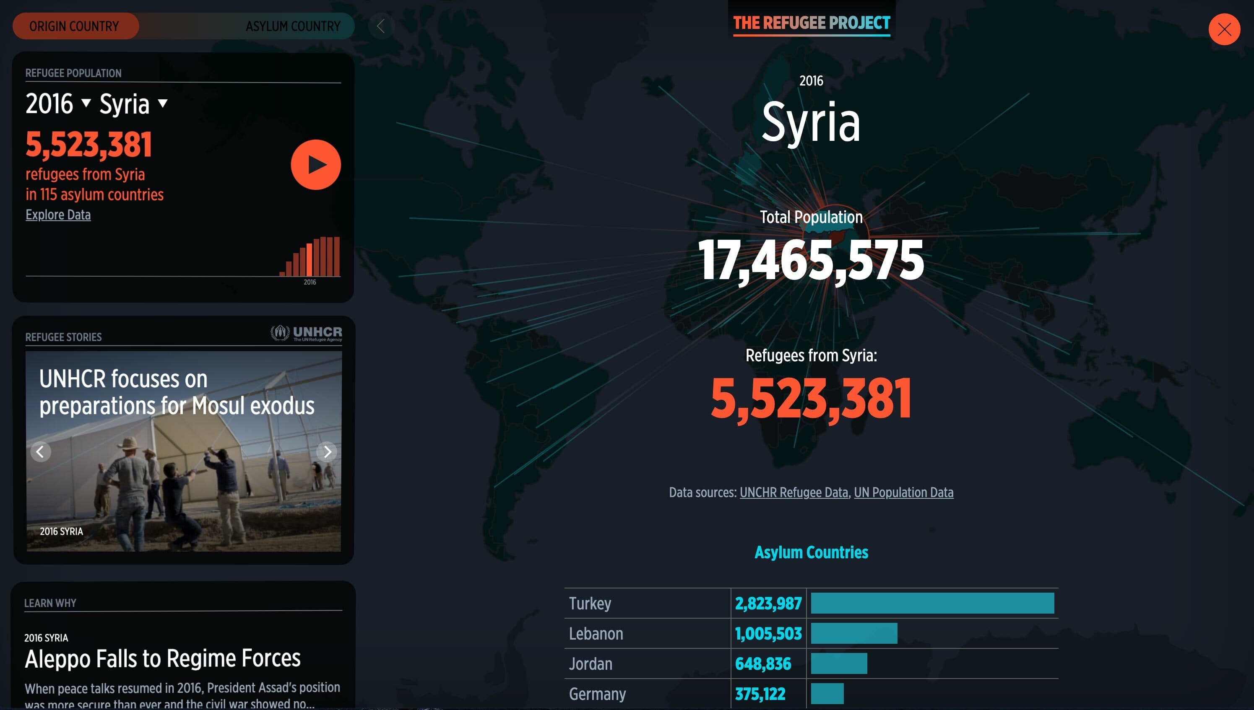Open the UN Population Data source
Screen dimensions: 1254x710
(x=904, y=492)
